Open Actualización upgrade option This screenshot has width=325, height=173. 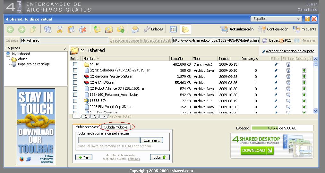coord(237,29)
